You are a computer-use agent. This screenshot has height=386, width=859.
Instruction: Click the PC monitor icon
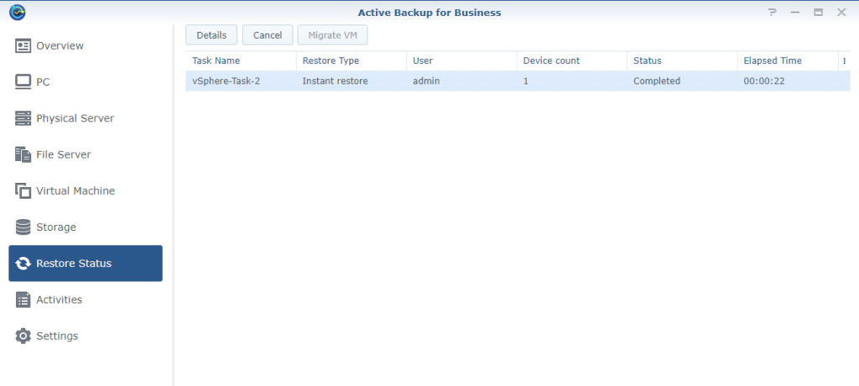23,82
